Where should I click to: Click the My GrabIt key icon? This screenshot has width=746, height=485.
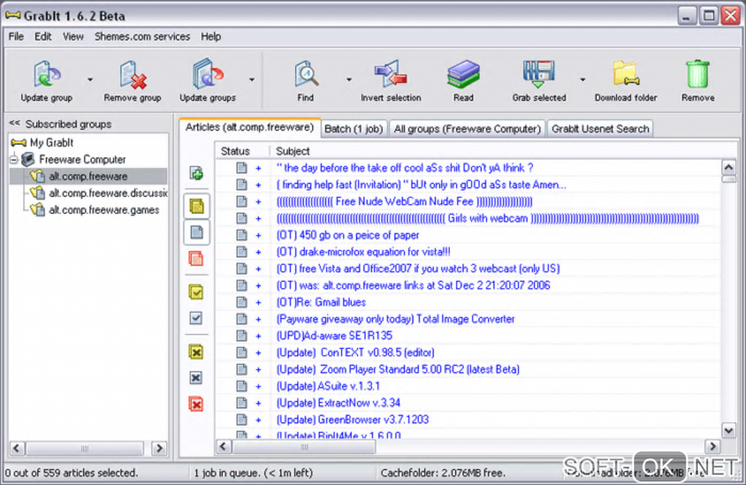pos(18,142)
